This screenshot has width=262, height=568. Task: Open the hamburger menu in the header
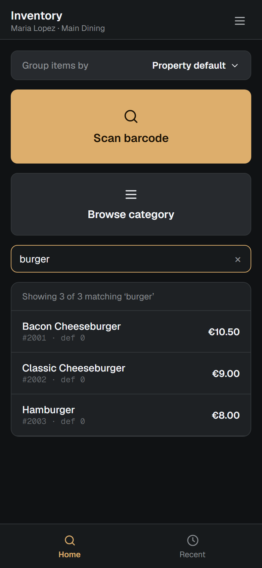[239, 21]
